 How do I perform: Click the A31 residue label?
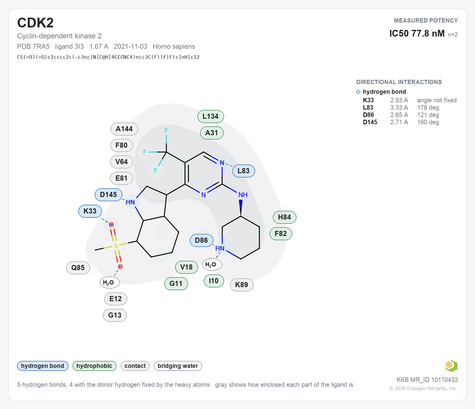click(212, 133)
